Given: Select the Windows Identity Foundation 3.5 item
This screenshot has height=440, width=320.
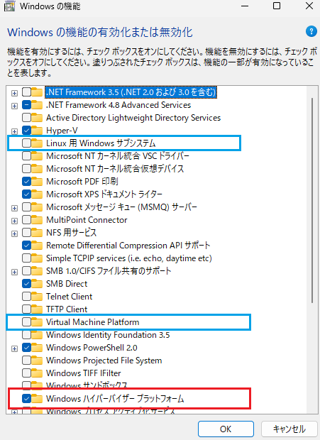Looking at the screenshot, I should coord(108,335).
